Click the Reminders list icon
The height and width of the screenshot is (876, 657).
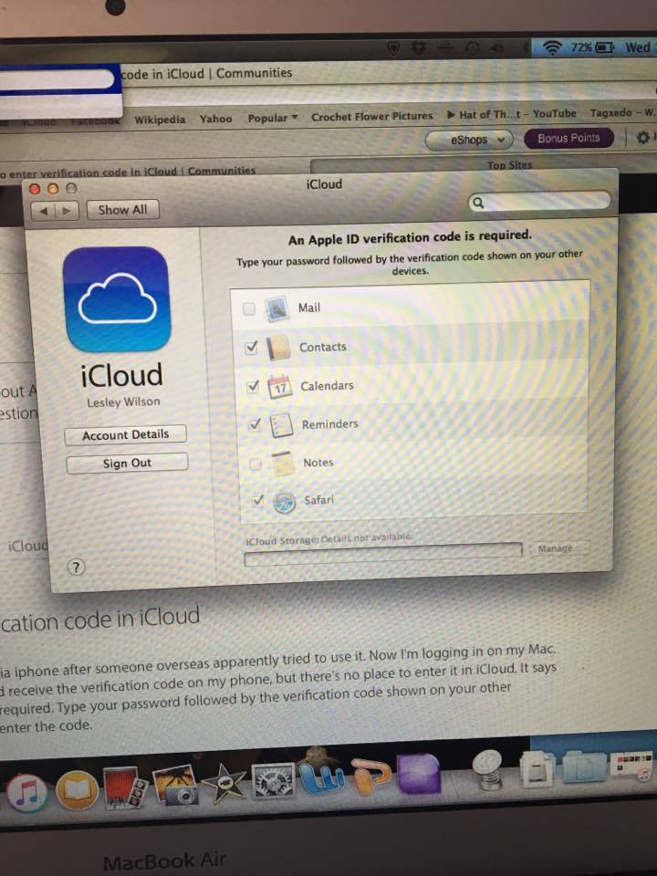coord(281,425)
